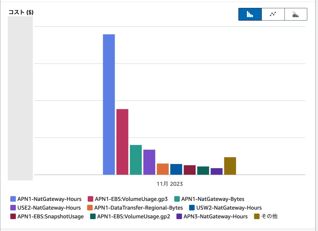The width and height of the screenshot is (318, 231).
Task: Click the APN1-EBS:SnapshotUsage legend swatch
Action: pyautogui.click(x=13, y=216)
